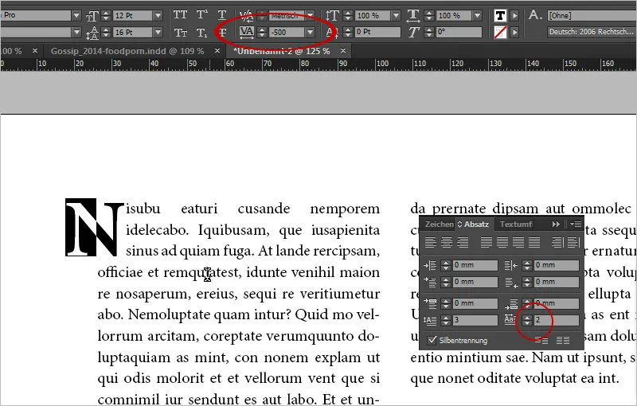Open the font style dropdown arrow

coord(76,32)
